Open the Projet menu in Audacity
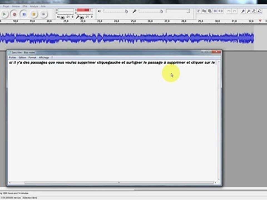Screen dimensions: 267x200 6,6
